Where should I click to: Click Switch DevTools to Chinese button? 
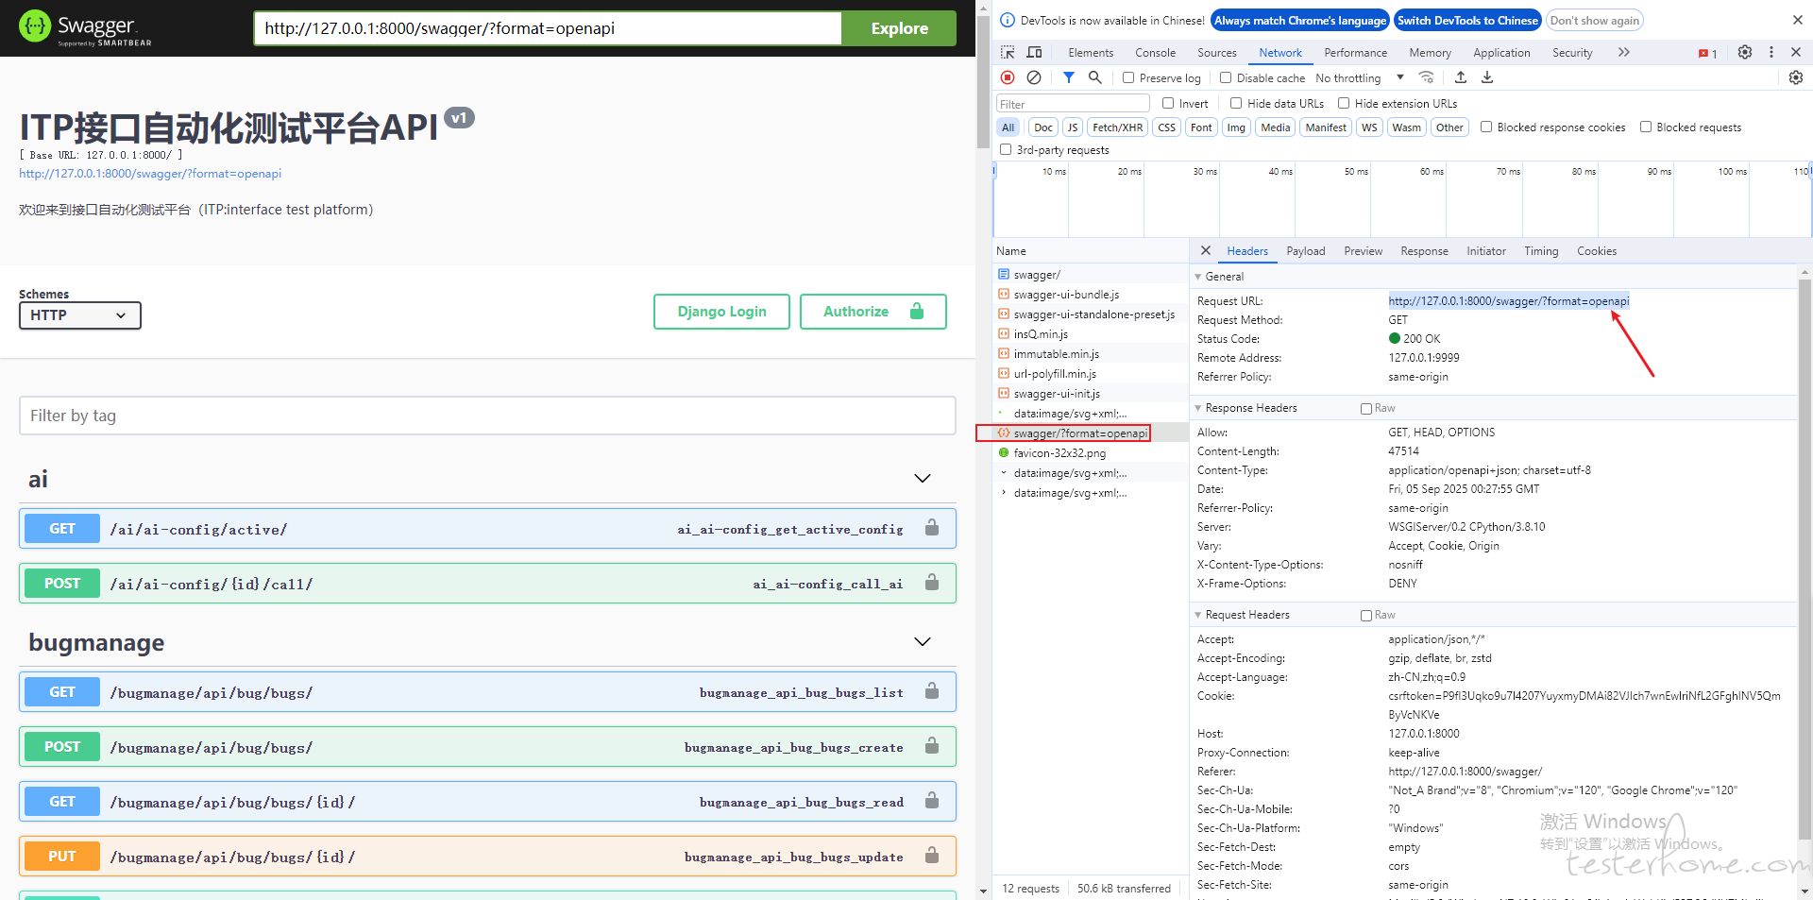(1467, 20)
